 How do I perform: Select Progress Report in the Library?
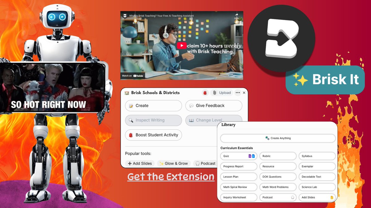(x=238, y=166)
